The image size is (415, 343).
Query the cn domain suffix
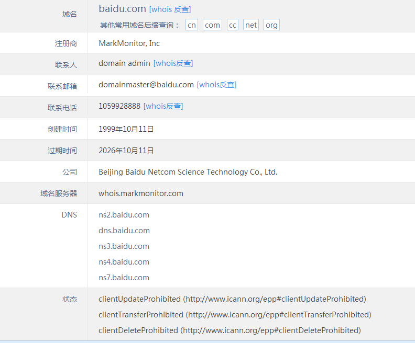tap(192, 25)
